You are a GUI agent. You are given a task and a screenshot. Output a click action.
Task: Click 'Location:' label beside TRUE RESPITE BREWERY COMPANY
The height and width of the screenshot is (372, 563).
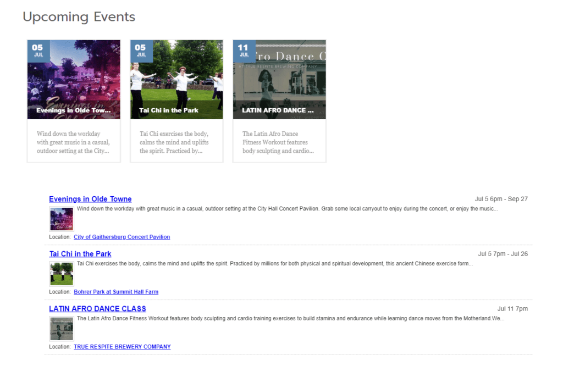(59, 347)
